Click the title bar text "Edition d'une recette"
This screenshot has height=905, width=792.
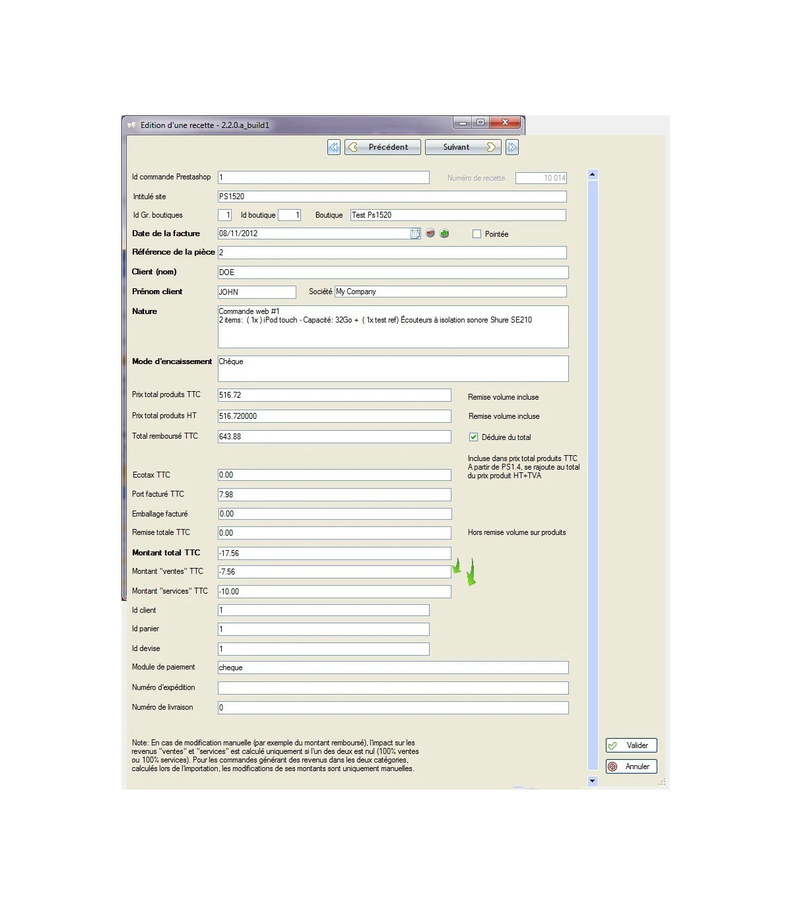(177, 125)
